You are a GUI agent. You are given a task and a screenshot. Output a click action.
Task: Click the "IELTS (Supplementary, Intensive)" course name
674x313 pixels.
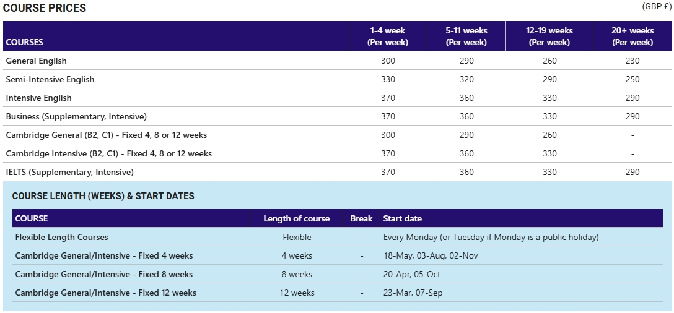[x=69, y=173]
